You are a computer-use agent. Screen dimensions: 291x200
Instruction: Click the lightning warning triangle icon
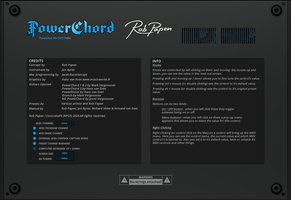(x=124, y=180)
